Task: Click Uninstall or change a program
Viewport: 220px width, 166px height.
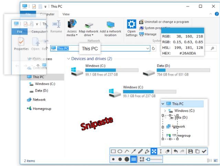Action: coord(164,22)
